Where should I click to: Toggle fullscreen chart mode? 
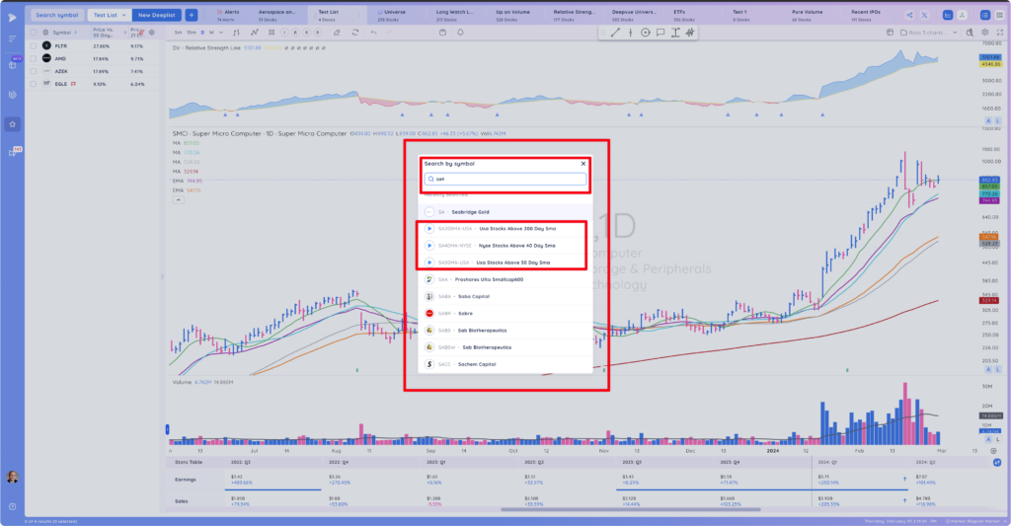point(1000,33)
